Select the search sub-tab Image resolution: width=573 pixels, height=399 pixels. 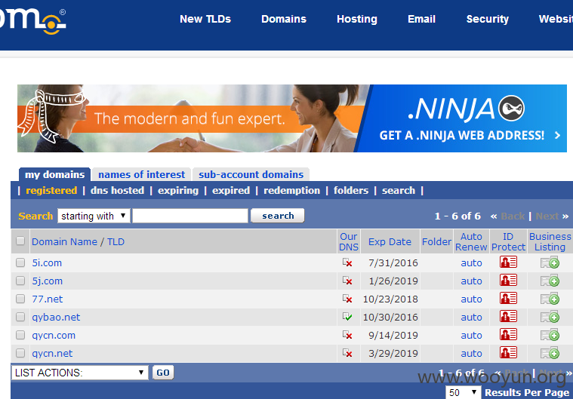coord(399,191)
